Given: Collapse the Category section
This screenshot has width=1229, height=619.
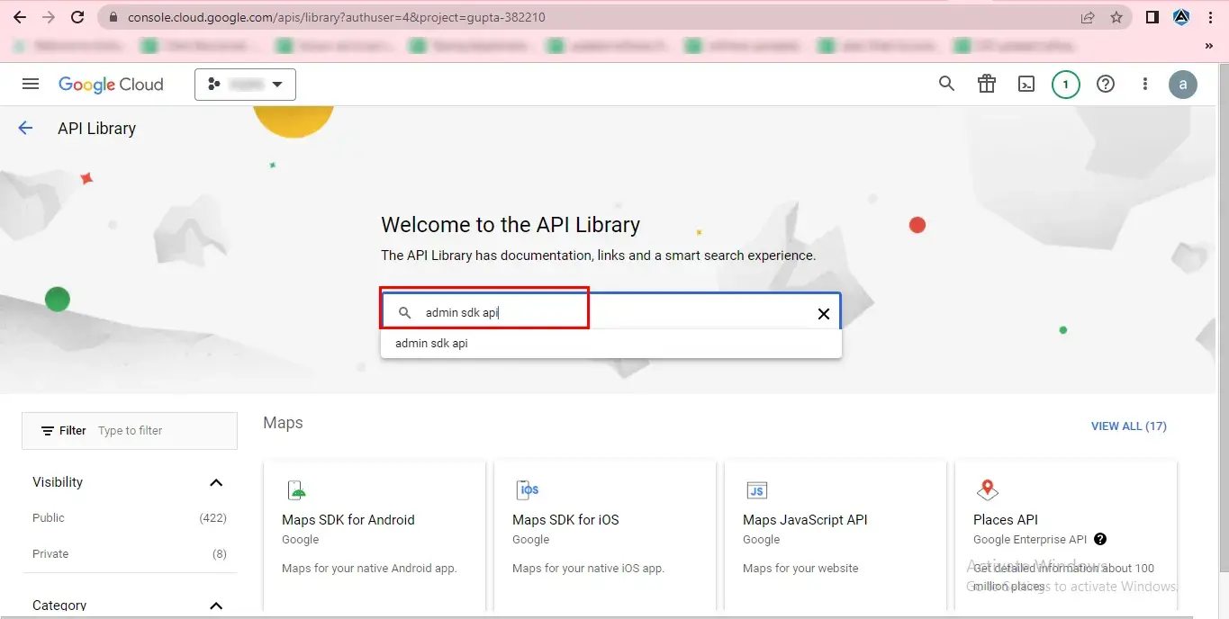Looking at the screenshot, I should [x=216, y=606].
